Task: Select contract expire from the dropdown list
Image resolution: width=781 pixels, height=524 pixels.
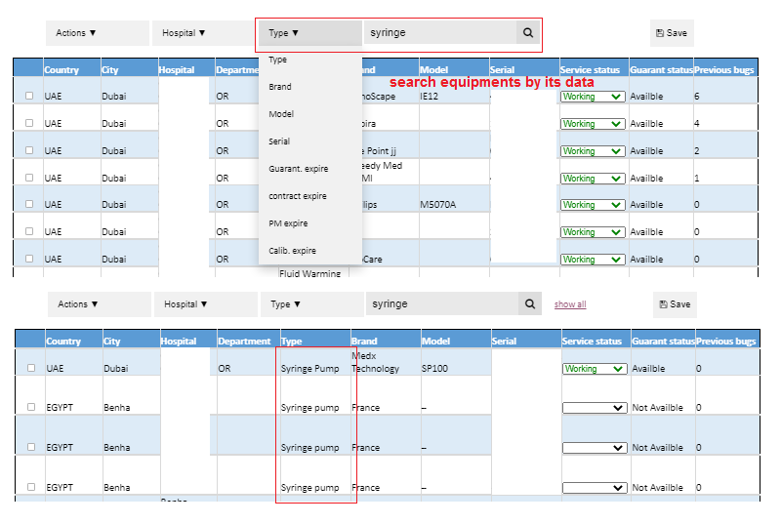Action: pos(298,196)
